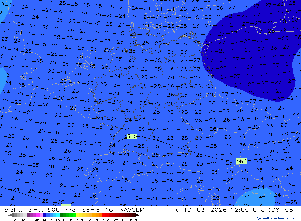Click the [°C] unit label
This screenshot has height=221, width=301.
pyautogui.click(x=109, y=210)
